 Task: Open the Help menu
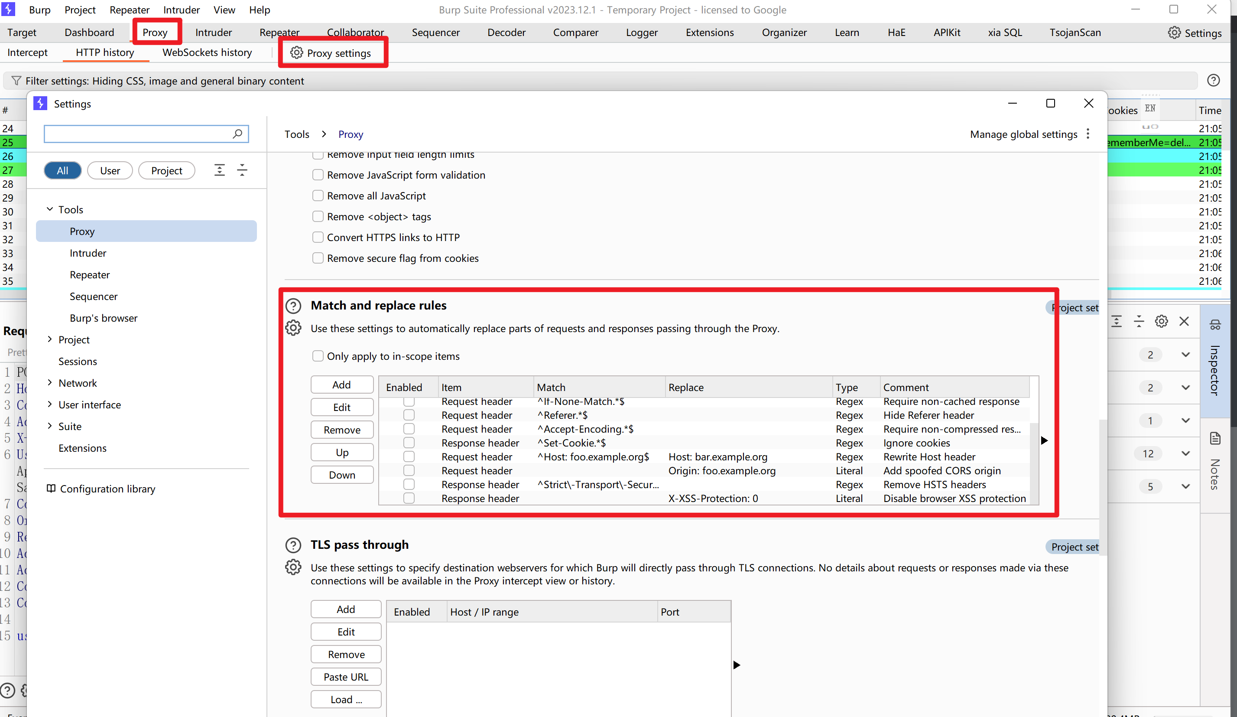pos(259,10)
